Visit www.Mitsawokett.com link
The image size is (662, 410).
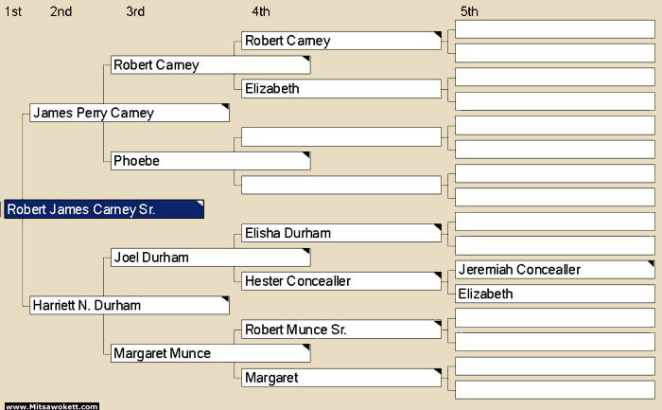[x=52, y=406]
